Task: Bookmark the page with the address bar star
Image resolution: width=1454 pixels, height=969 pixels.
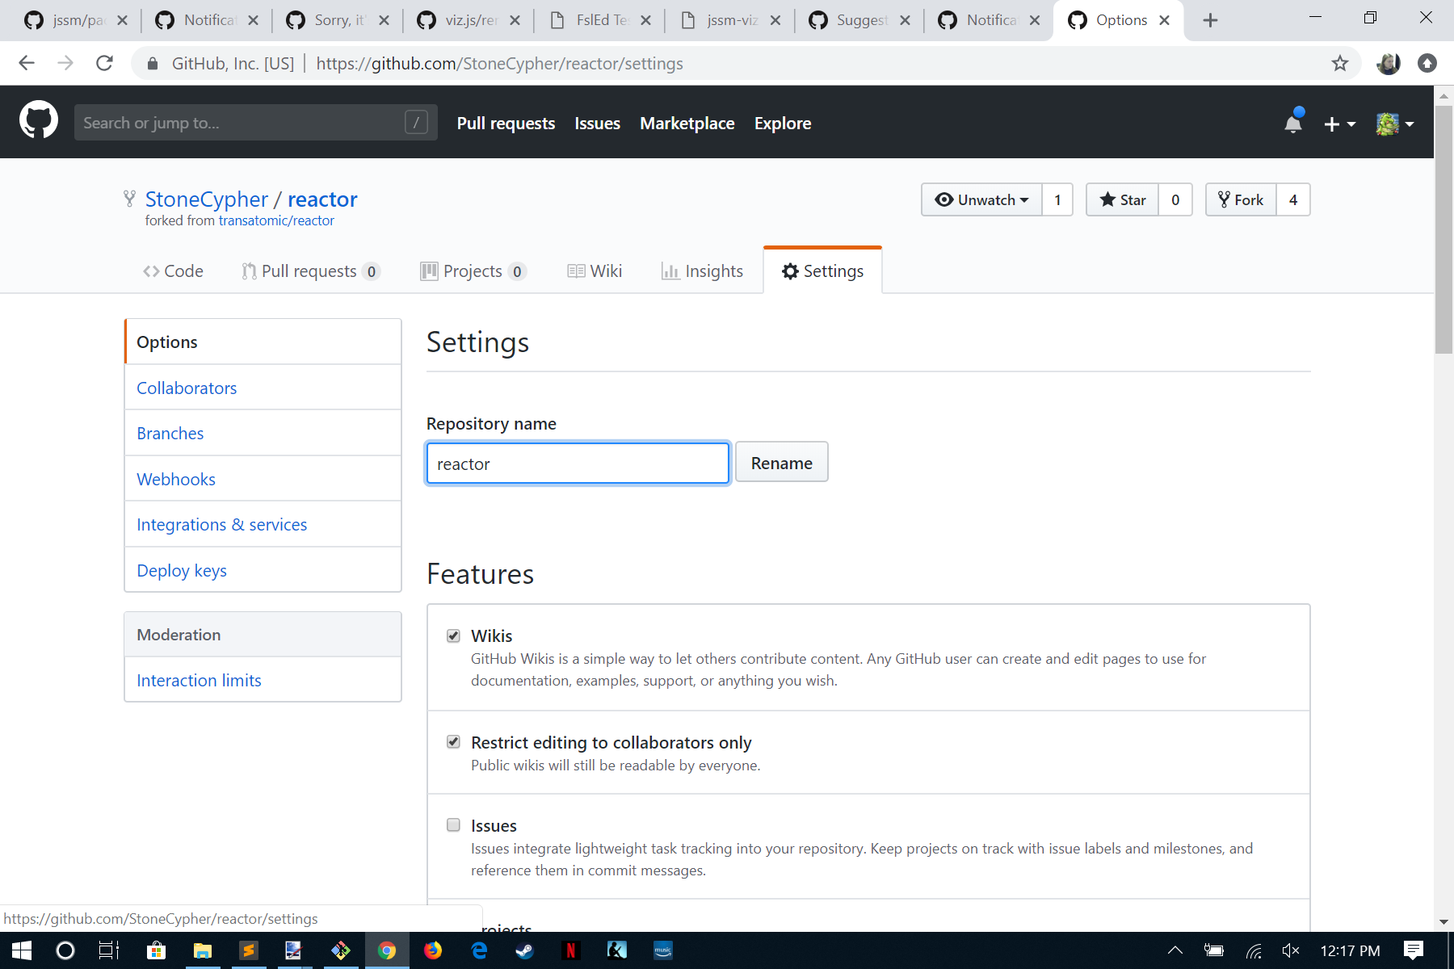Action: 1340,63
